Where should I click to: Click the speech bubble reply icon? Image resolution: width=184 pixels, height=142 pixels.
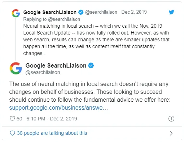(x=12, y=133)
